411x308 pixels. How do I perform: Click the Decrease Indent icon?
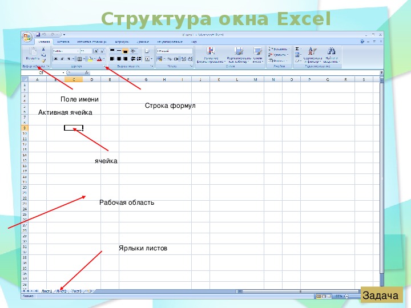[133, 59]
